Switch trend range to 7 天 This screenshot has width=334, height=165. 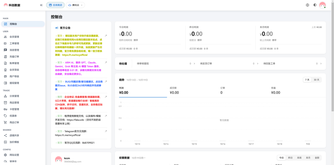(x=307, y=80)
